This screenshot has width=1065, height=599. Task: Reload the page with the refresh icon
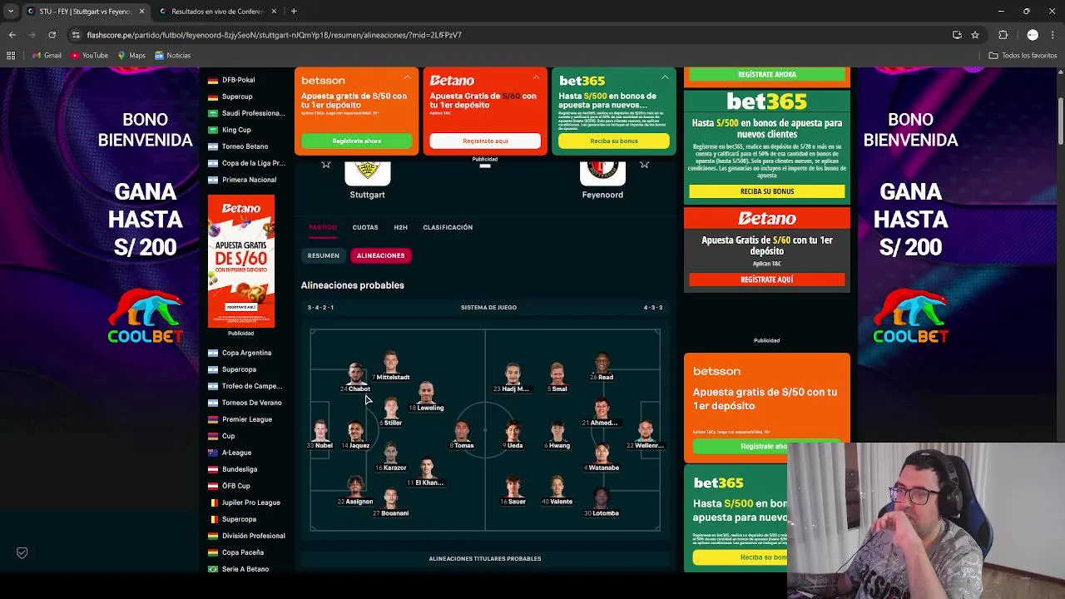pyautogui.click(x=52, y=35)
